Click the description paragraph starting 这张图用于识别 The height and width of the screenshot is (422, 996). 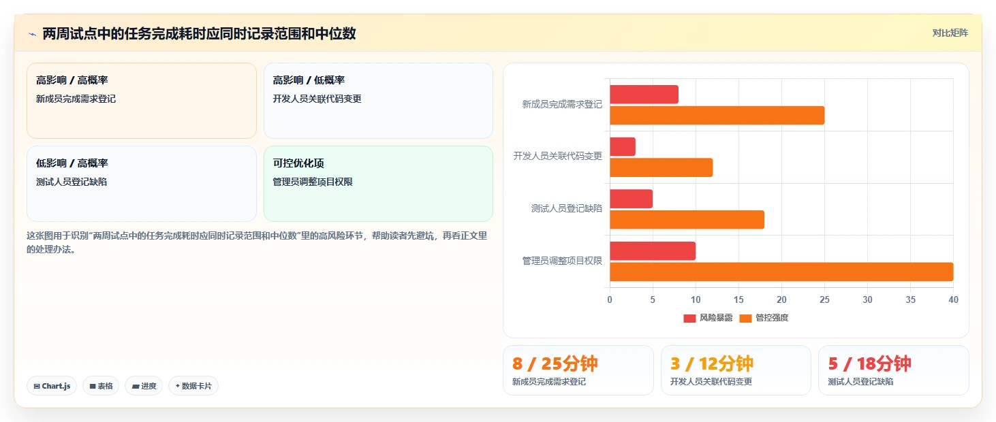coord(257,242)
